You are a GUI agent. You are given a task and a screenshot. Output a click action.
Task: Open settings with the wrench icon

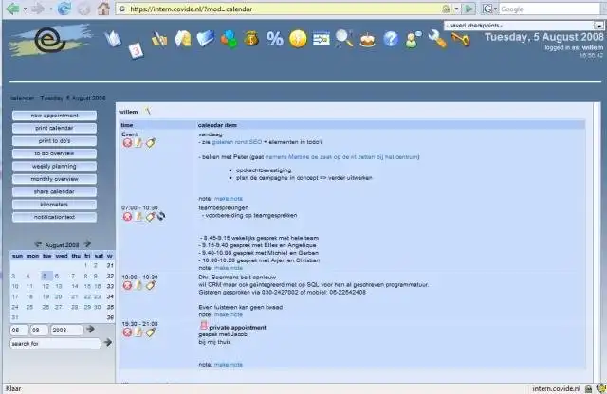437,39
